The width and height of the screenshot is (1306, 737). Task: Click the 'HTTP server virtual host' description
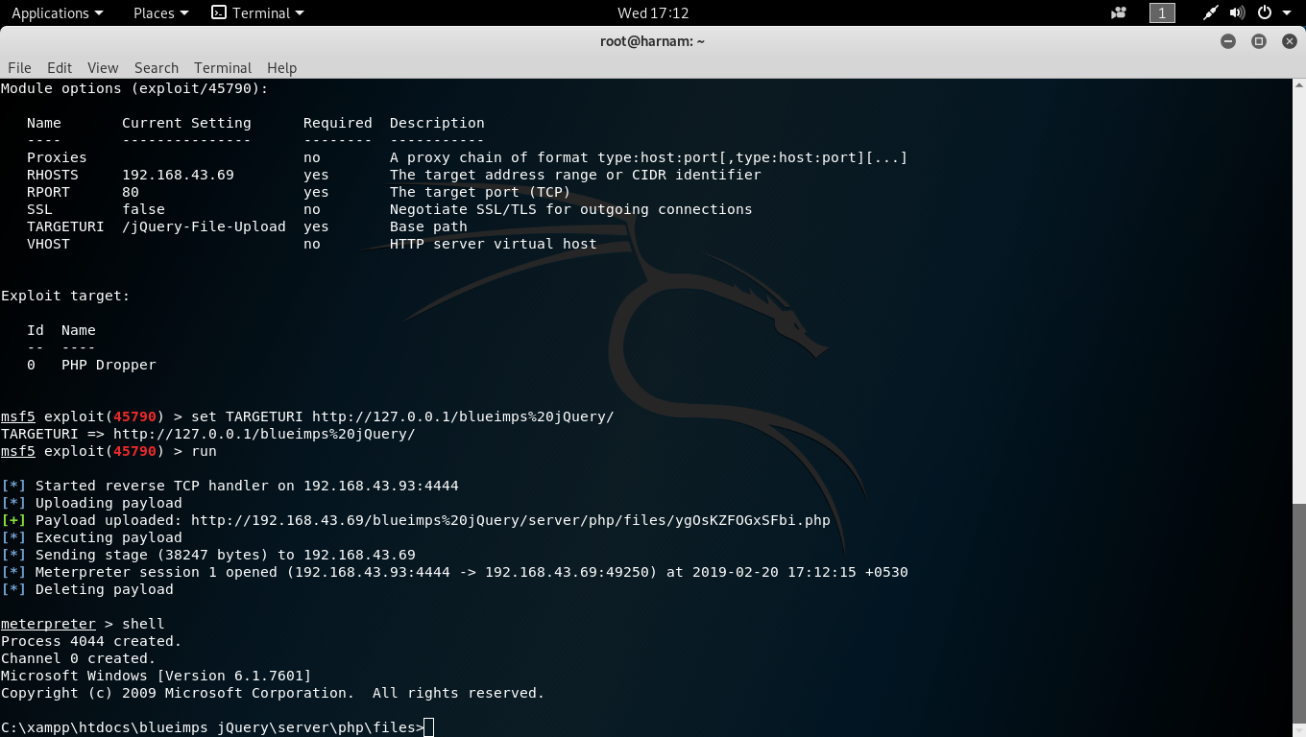click(x=494, y=244)
